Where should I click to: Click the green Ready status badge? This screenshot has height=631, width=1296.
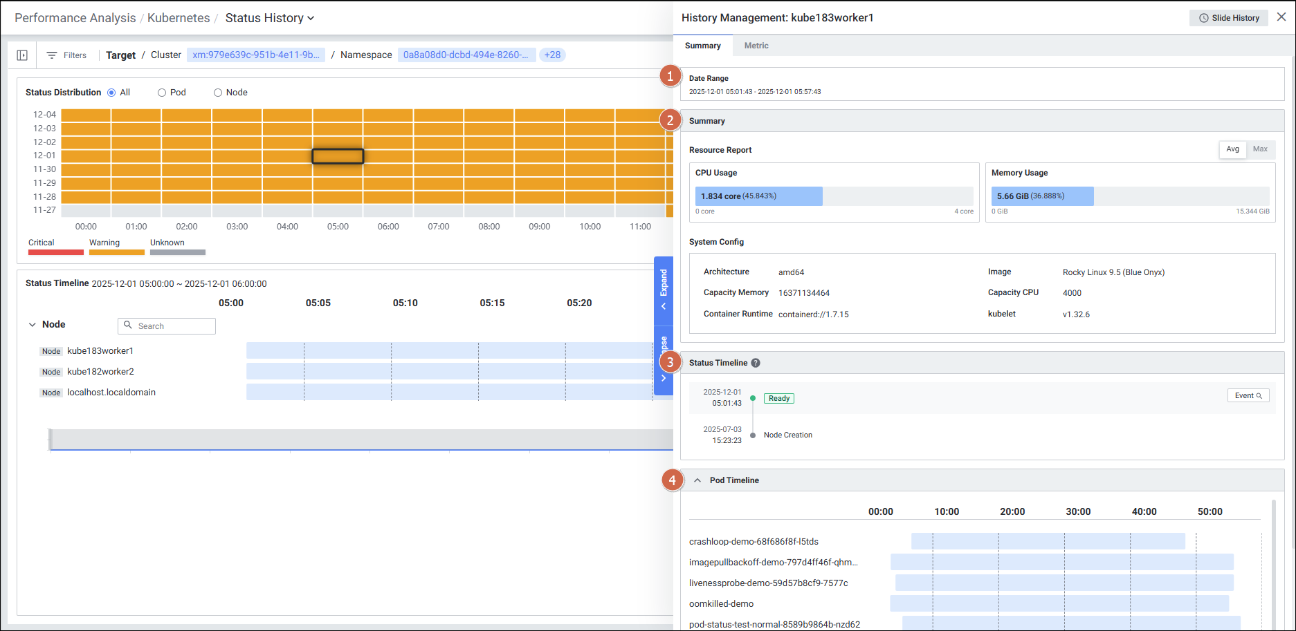pos(778,398)
